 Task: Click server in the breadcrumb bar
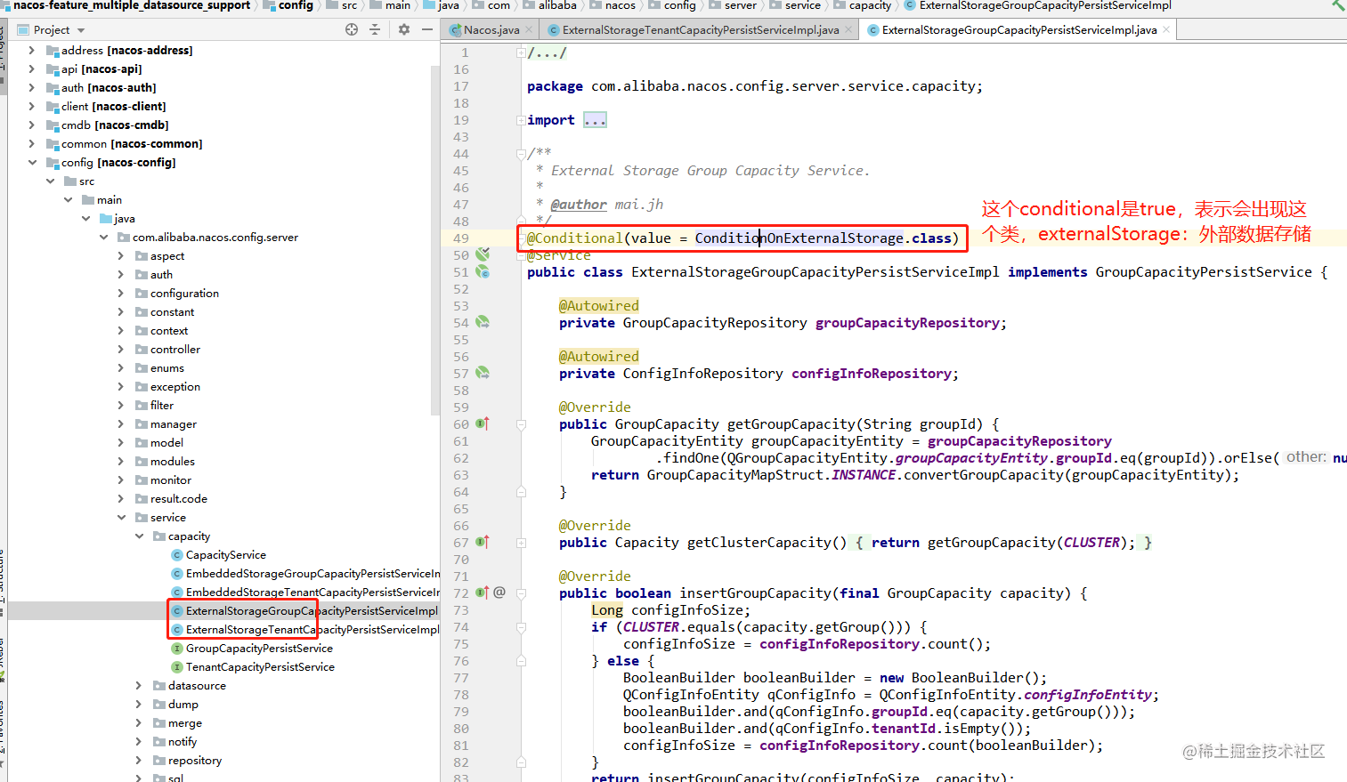(740, 5)
